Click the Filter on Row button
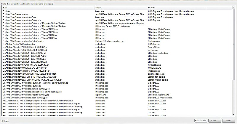Image resolution: width=237 pixels, height=124 pixels. (x=201, y=121)
